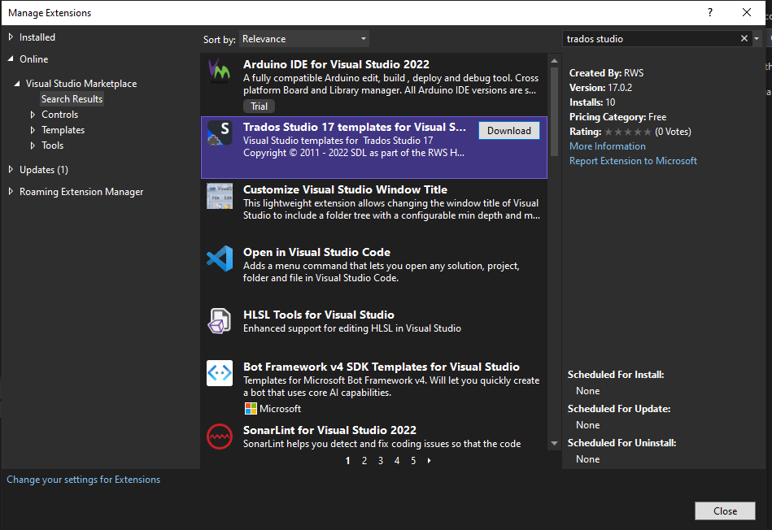The width and height of the screenshot is (772, 530).
Task: Download the Trados Studio 17 templates
Action: [x=508, y=131]
